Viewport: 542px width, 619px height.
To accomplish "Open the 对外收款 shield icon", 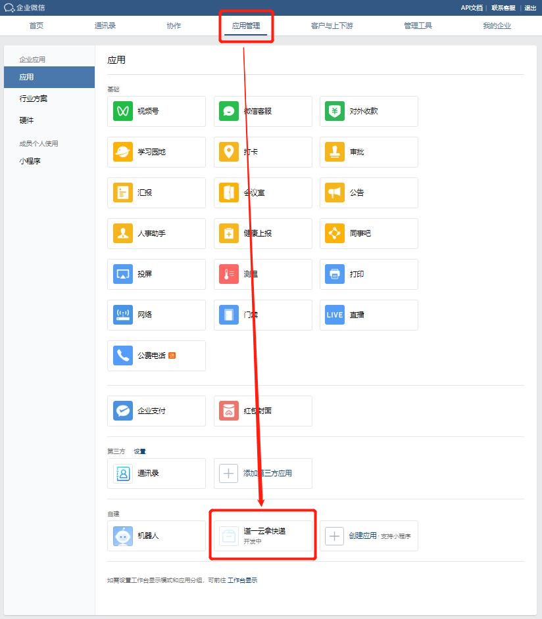I will pyautogui.click(x=335, y=111).
